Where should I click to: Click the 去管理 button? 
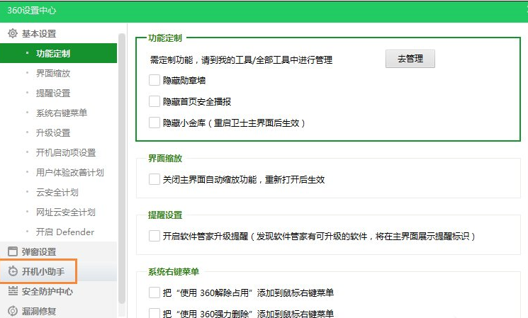(x=410, y=59)
